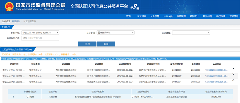This screenshot has height=103, width=240.
Task: Expand the first CUC/JS3.34-2024 row chevron
Action: pyautogui.click(x=233, y=68)
